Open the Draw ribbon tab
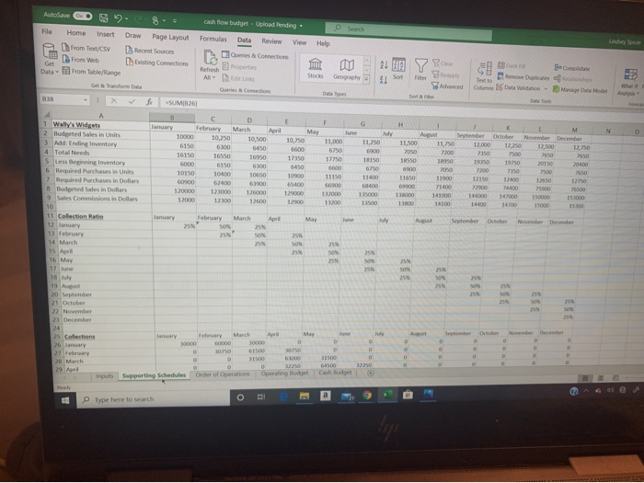This screenshot has height=483, width=644. 133,35
